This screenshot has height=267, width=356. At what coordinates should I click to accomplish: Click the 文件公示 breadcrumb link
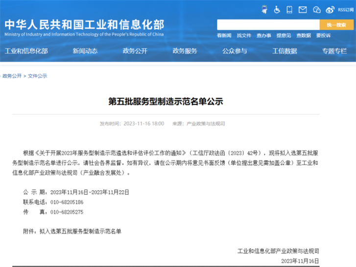pos(38,76)
